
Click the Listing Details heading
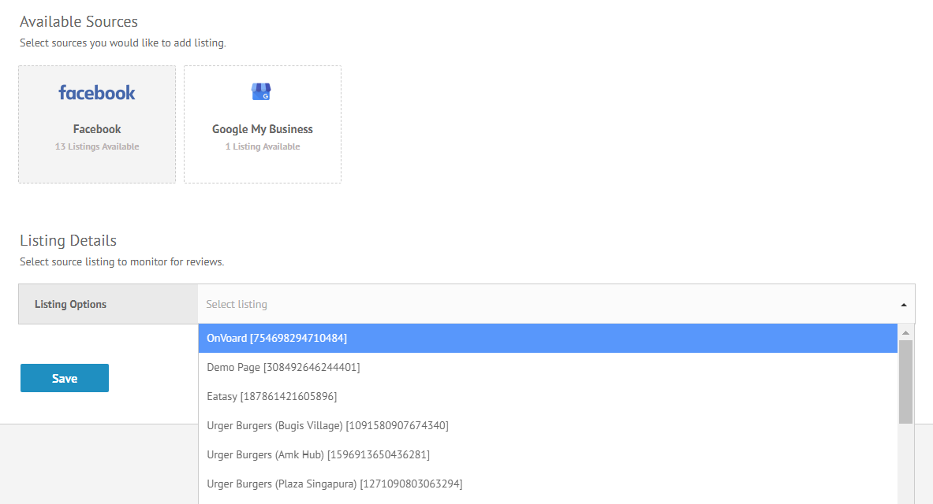tap(68, 240)
